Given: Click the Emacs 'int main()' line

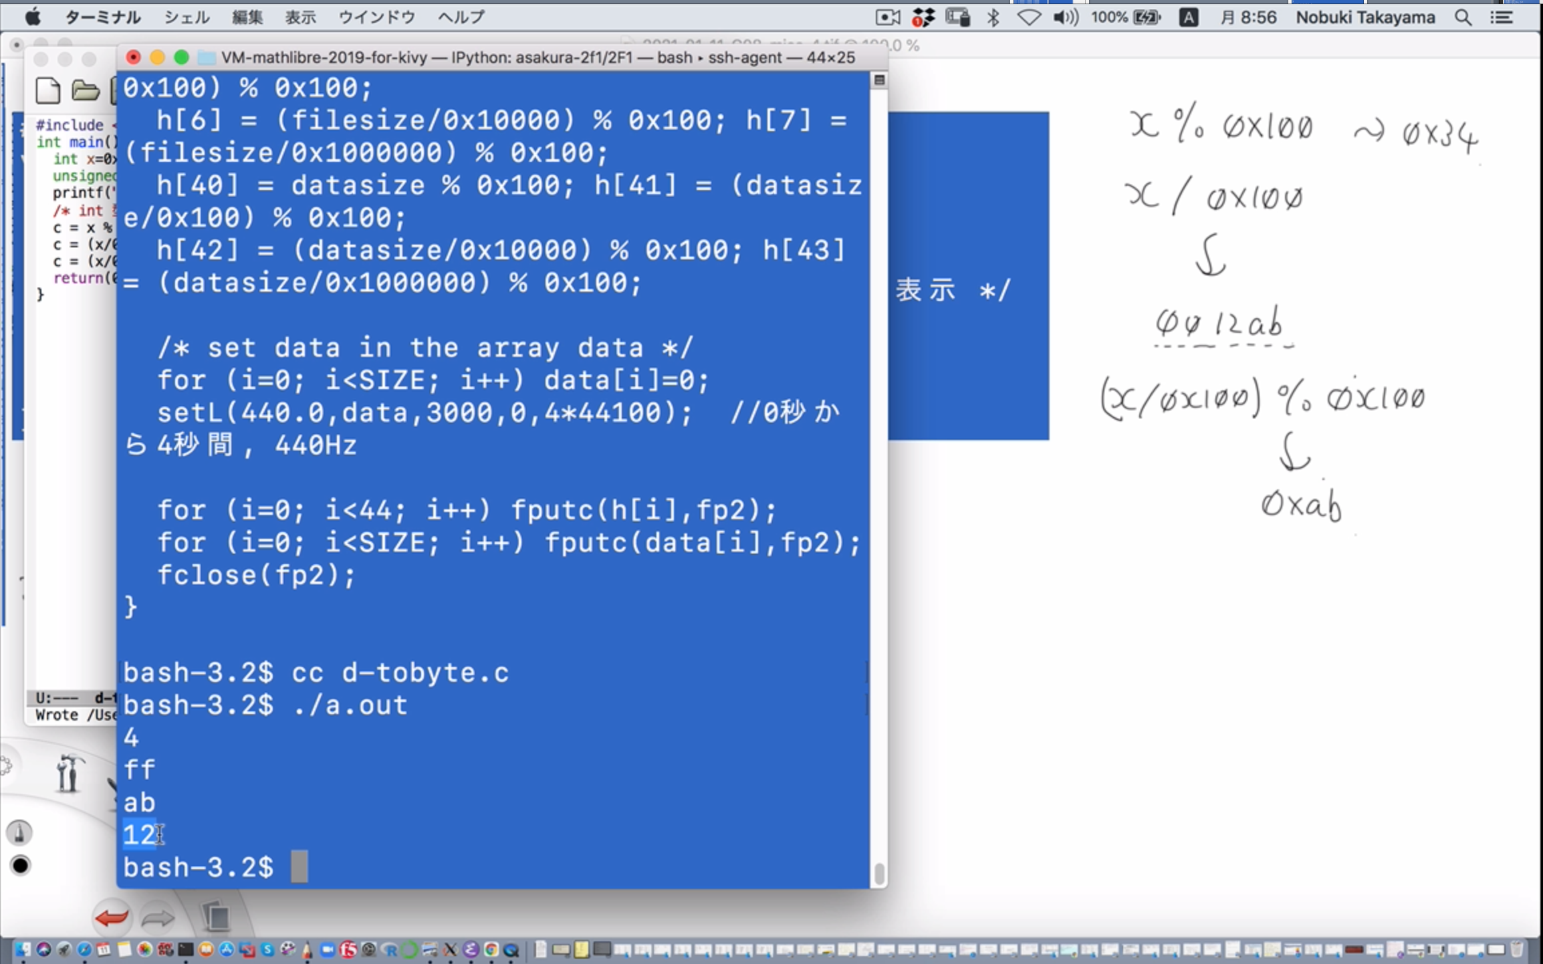Looking at the screenshot, I should coord(76,142).
